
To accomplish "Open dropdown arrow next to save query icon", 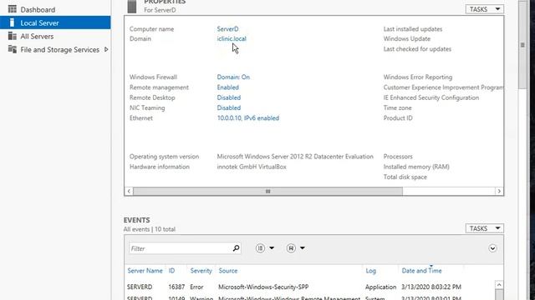I will (303, 248).
